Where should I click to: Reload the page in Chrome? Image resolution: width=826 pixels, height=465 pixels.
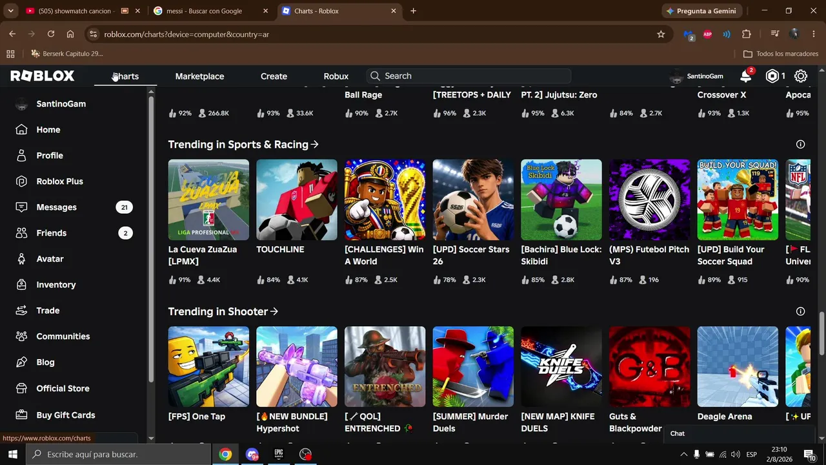pyautogui.click(x=51, y=34)
